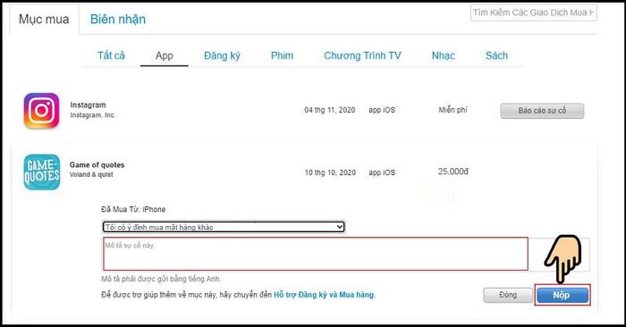Open Hỗ trợ Đăng ký và Mua hàng link

point(324,295)
